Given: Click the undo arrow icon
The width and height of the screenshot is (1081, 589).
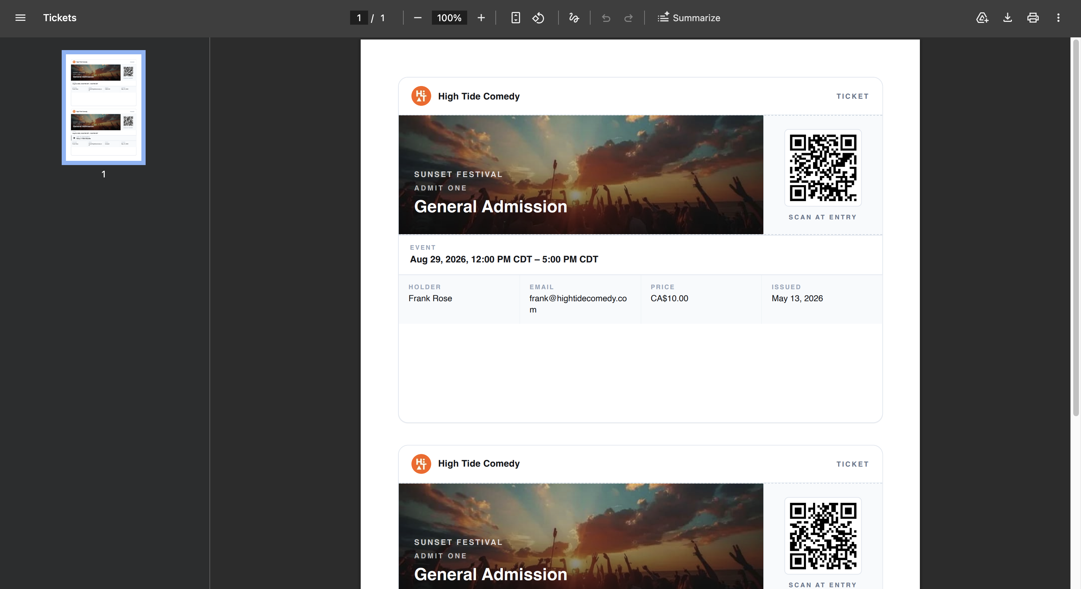Looking at the screenshot, I should point(605,18).
